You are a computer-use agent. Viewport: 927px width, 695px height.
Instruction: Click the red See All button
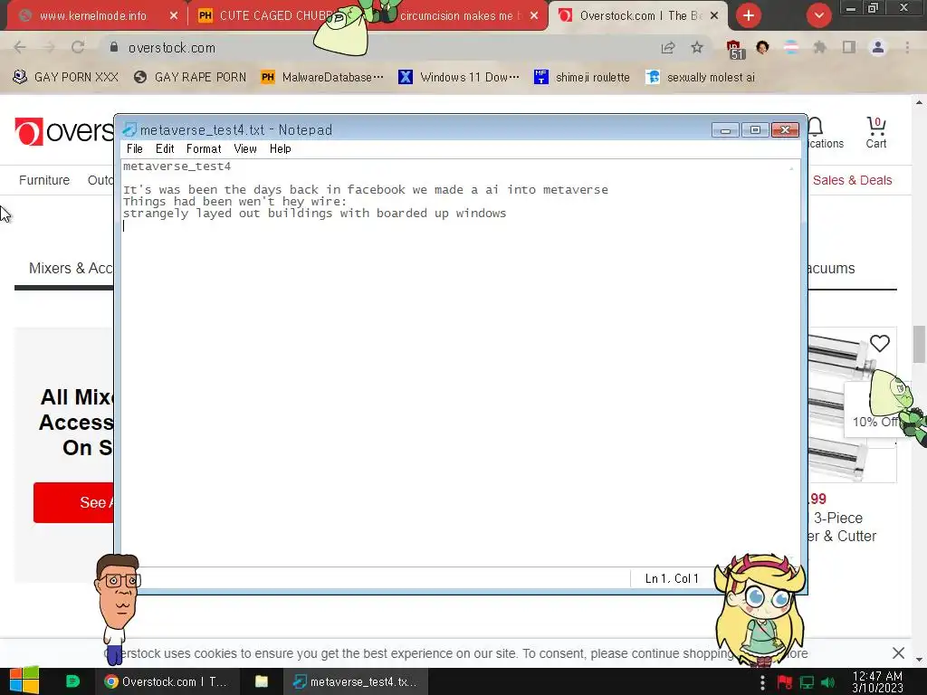point(73,502)
